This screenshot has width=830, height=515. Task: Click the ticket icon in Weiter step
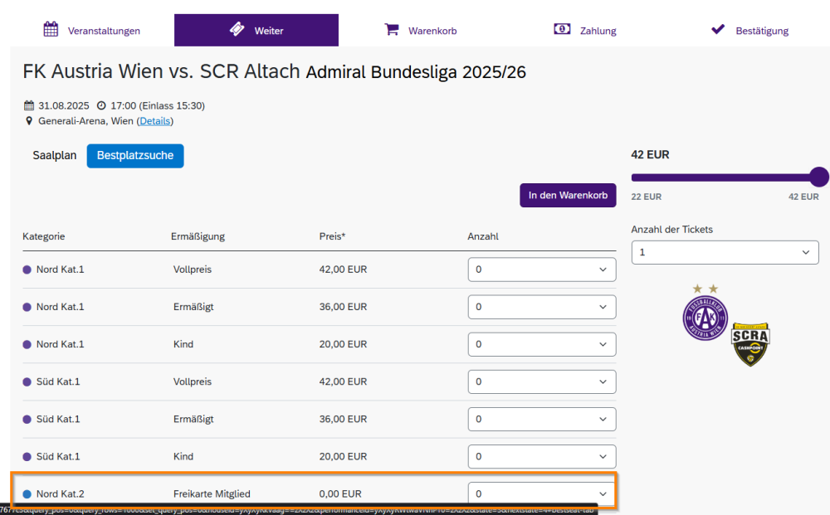click(237, 30)
